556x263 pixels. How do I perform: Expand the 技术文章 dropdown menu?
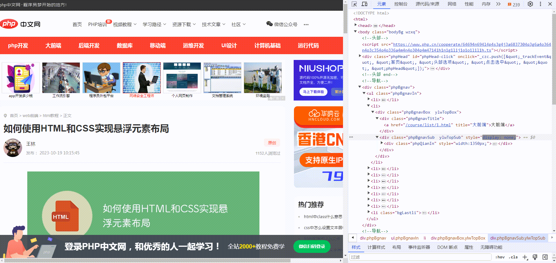pyautogui.click(x=214, y=25)
